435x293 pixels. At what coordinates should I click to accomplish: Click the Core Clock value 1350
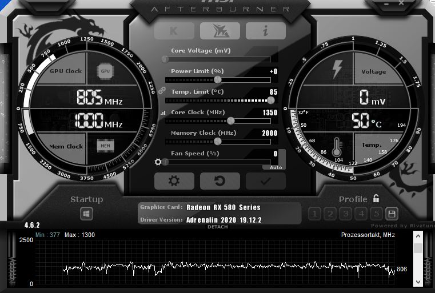click(x=270, y=113)
